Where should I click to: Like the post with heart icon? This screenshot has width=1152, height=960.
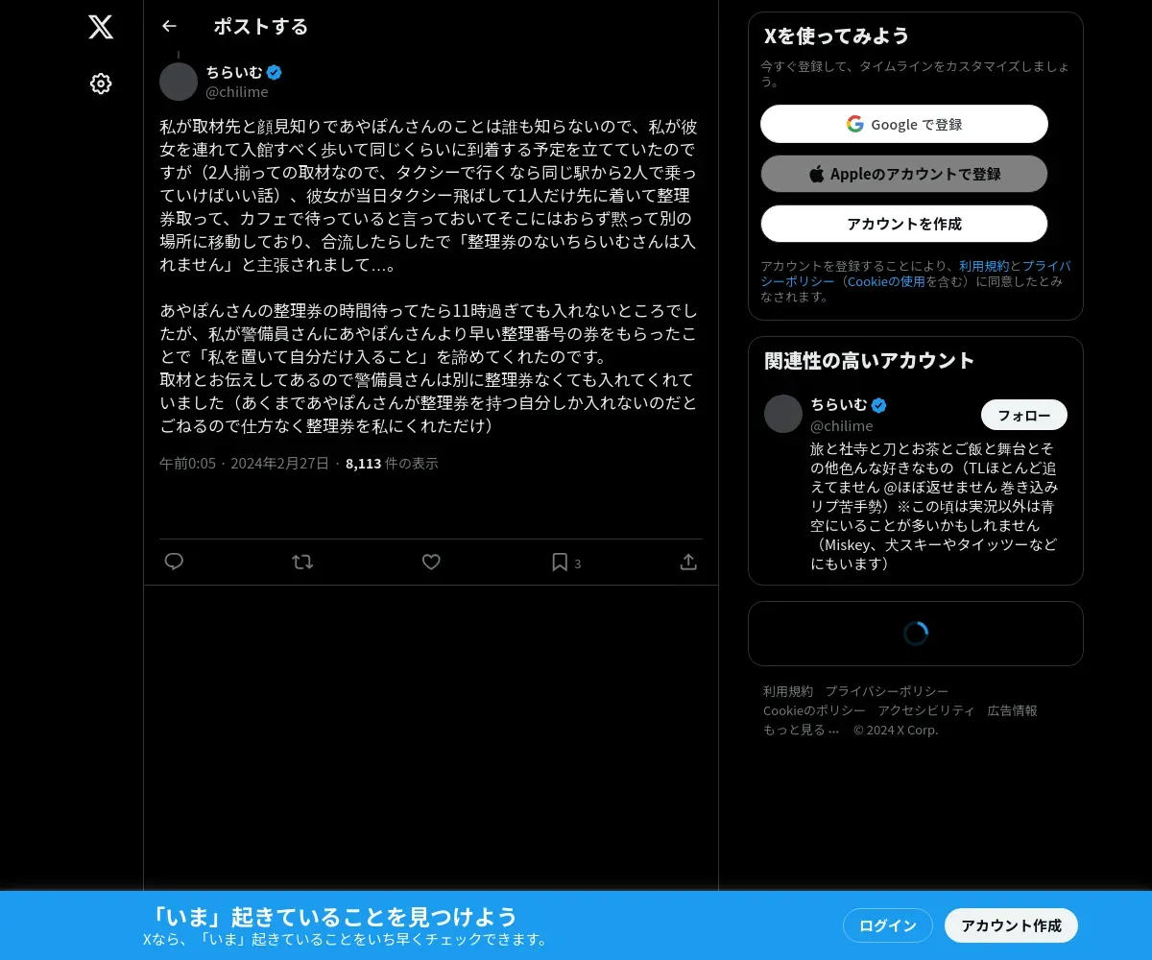tap(431, 562)
